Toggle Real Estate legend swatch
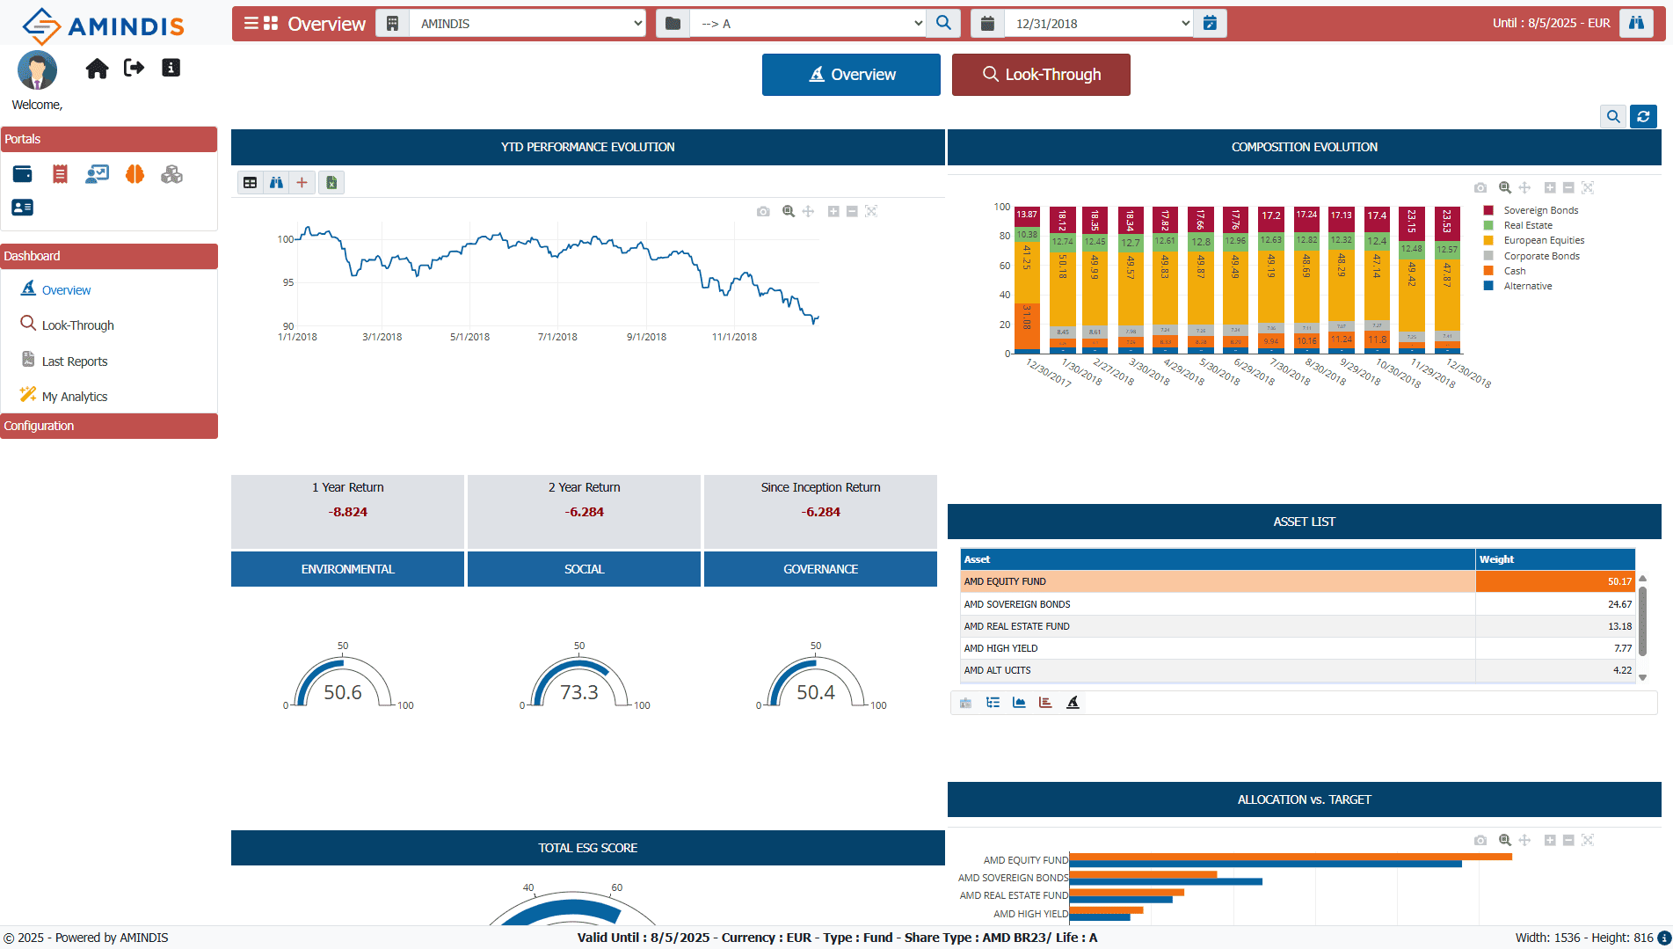1673x949 pixels. (1488, 225)
